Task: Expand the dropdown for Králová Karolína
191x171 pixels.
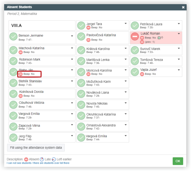Action: click(126, 48)
